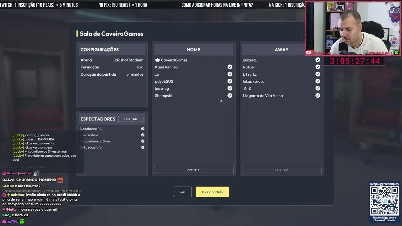
Task: Click the ready checkmark for joasnog
Action: [230, 88]
